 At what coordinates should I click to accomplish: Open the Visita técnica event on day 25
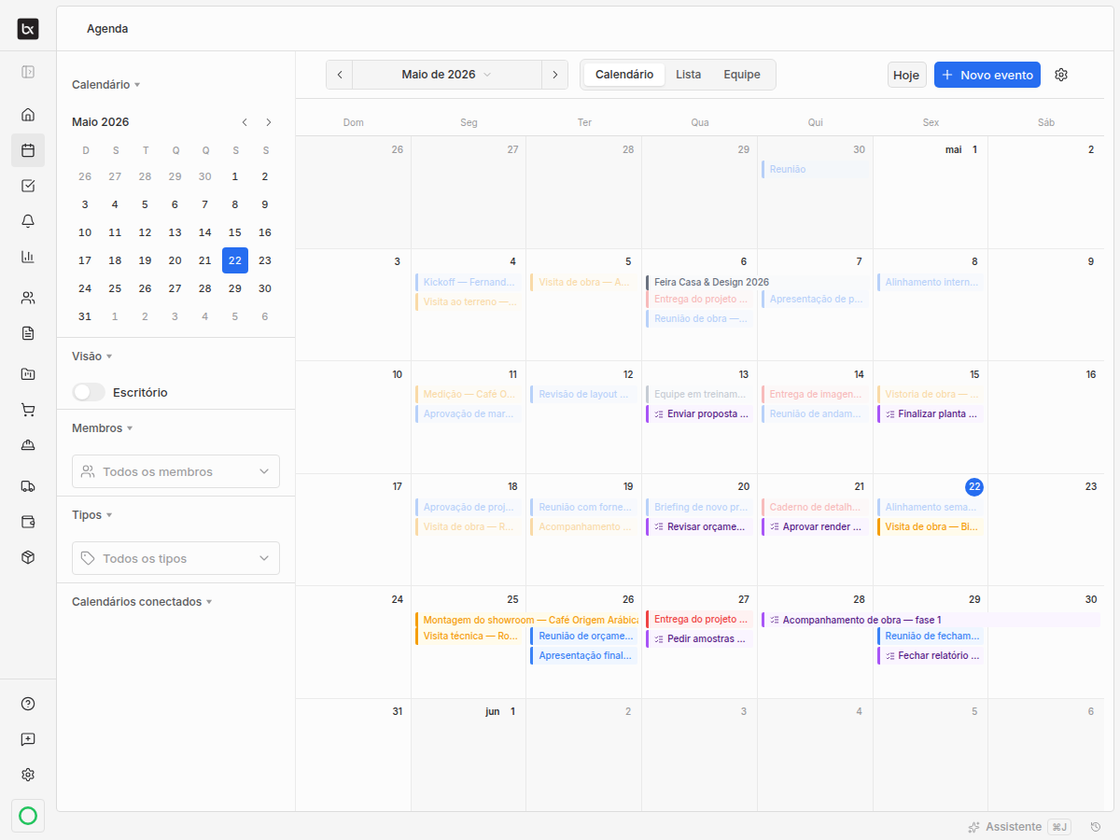pos(469,637)
